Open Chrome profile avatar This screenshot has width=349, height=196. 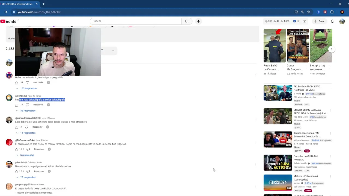tap(342, 12)
